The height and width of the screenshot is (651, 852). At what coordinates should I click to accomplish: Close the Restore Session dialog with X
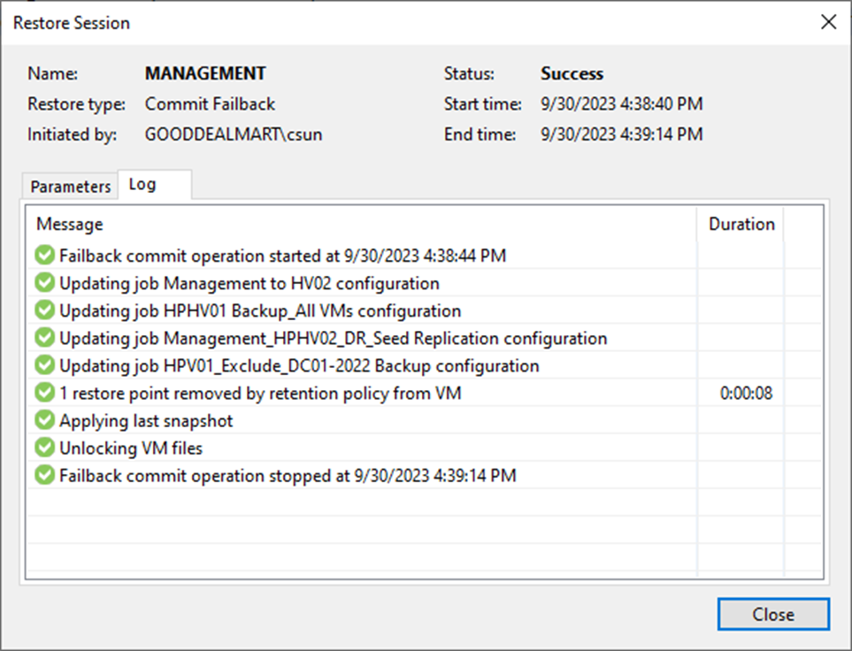[x=828, y=23]
